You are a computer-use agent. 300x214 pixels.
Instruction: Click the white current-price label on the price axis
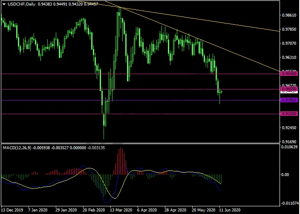pyautogui.click(x=289, y=92)
